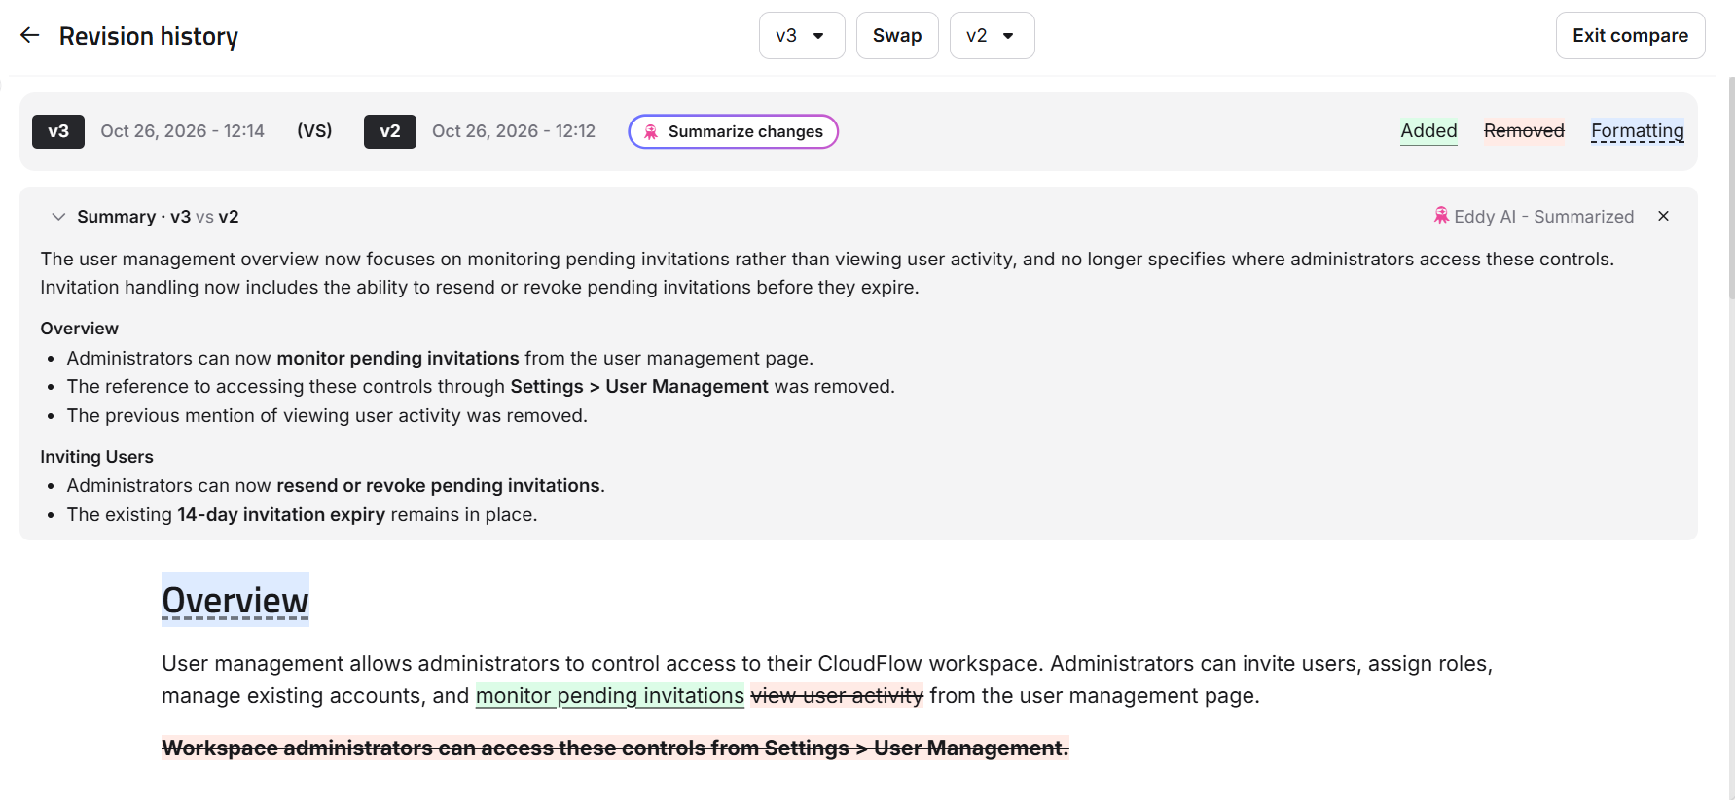Click the 'Inviting Users' summary heading
This screenshot has width=1735, height=800.
pos(96,457)
